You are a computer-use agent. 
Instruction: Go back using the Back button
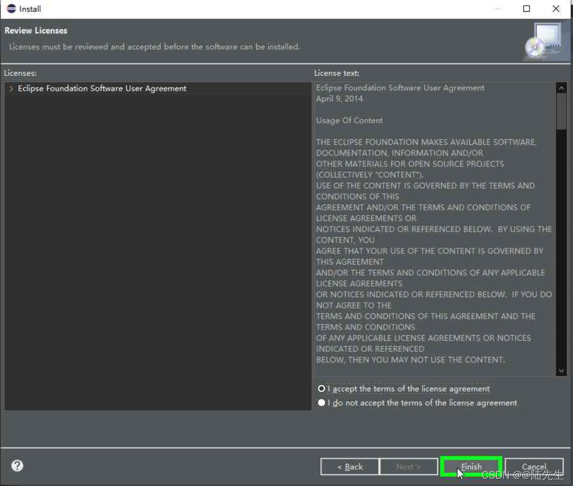point(349,467)
